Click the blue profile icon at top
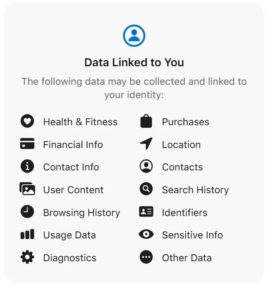Image resolution: width=270 pixels, height=287 pixels. pos(134,36)
